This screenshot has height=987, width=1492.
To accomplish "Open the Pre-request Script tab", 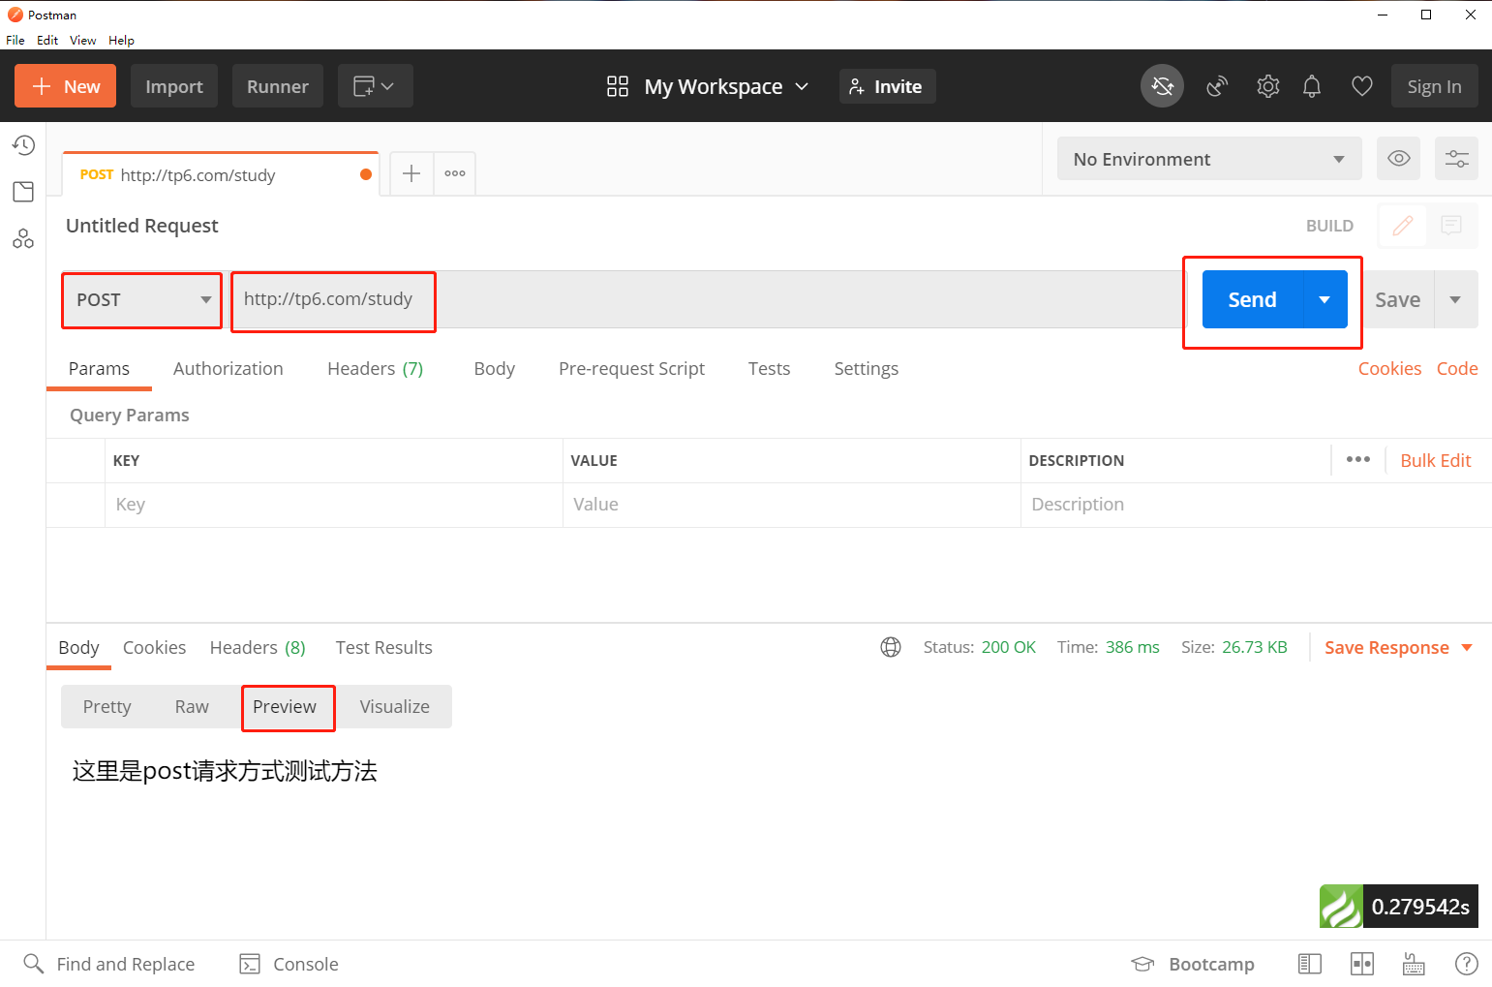I will [631, 368].
